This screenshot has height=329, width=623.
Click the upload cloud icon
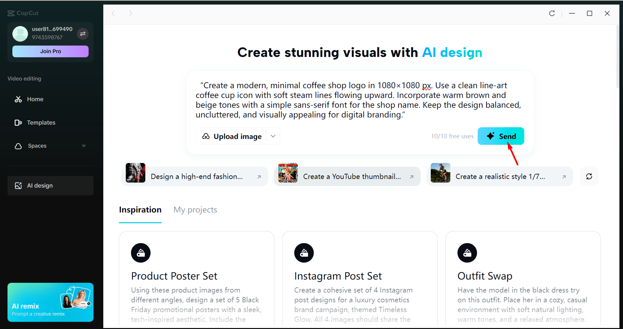206,136
